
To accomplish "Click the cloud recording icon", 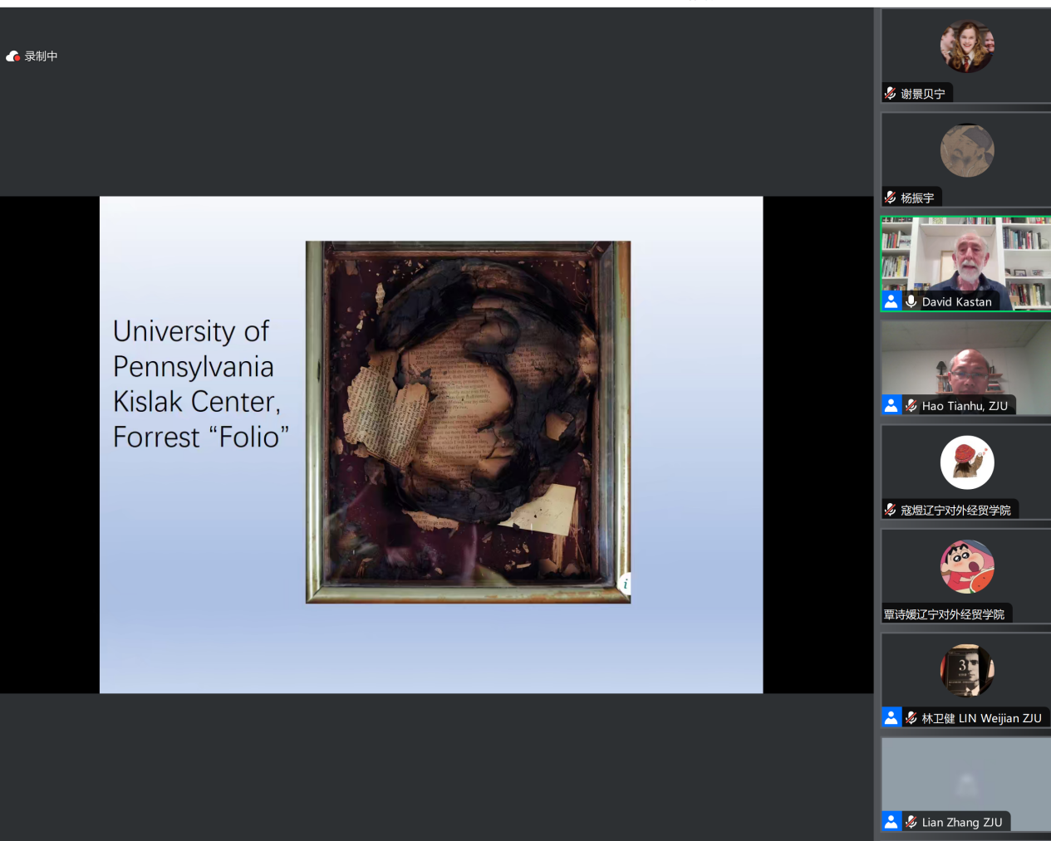I will [12, 56].
